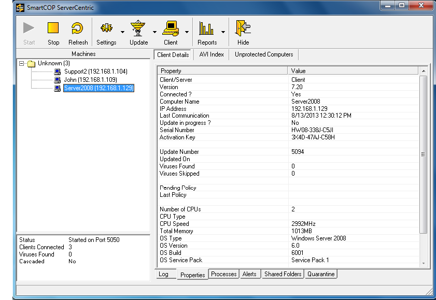Screen dimensions: 436x300
Task: Click the Computer Name value Server2008
Action: coord(305,102)
